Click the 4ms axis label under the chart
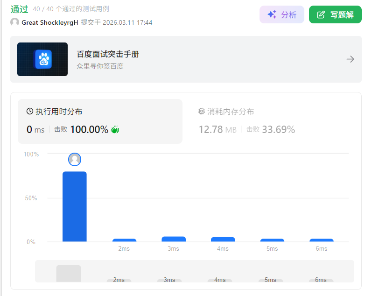 (x=223, y=249)
